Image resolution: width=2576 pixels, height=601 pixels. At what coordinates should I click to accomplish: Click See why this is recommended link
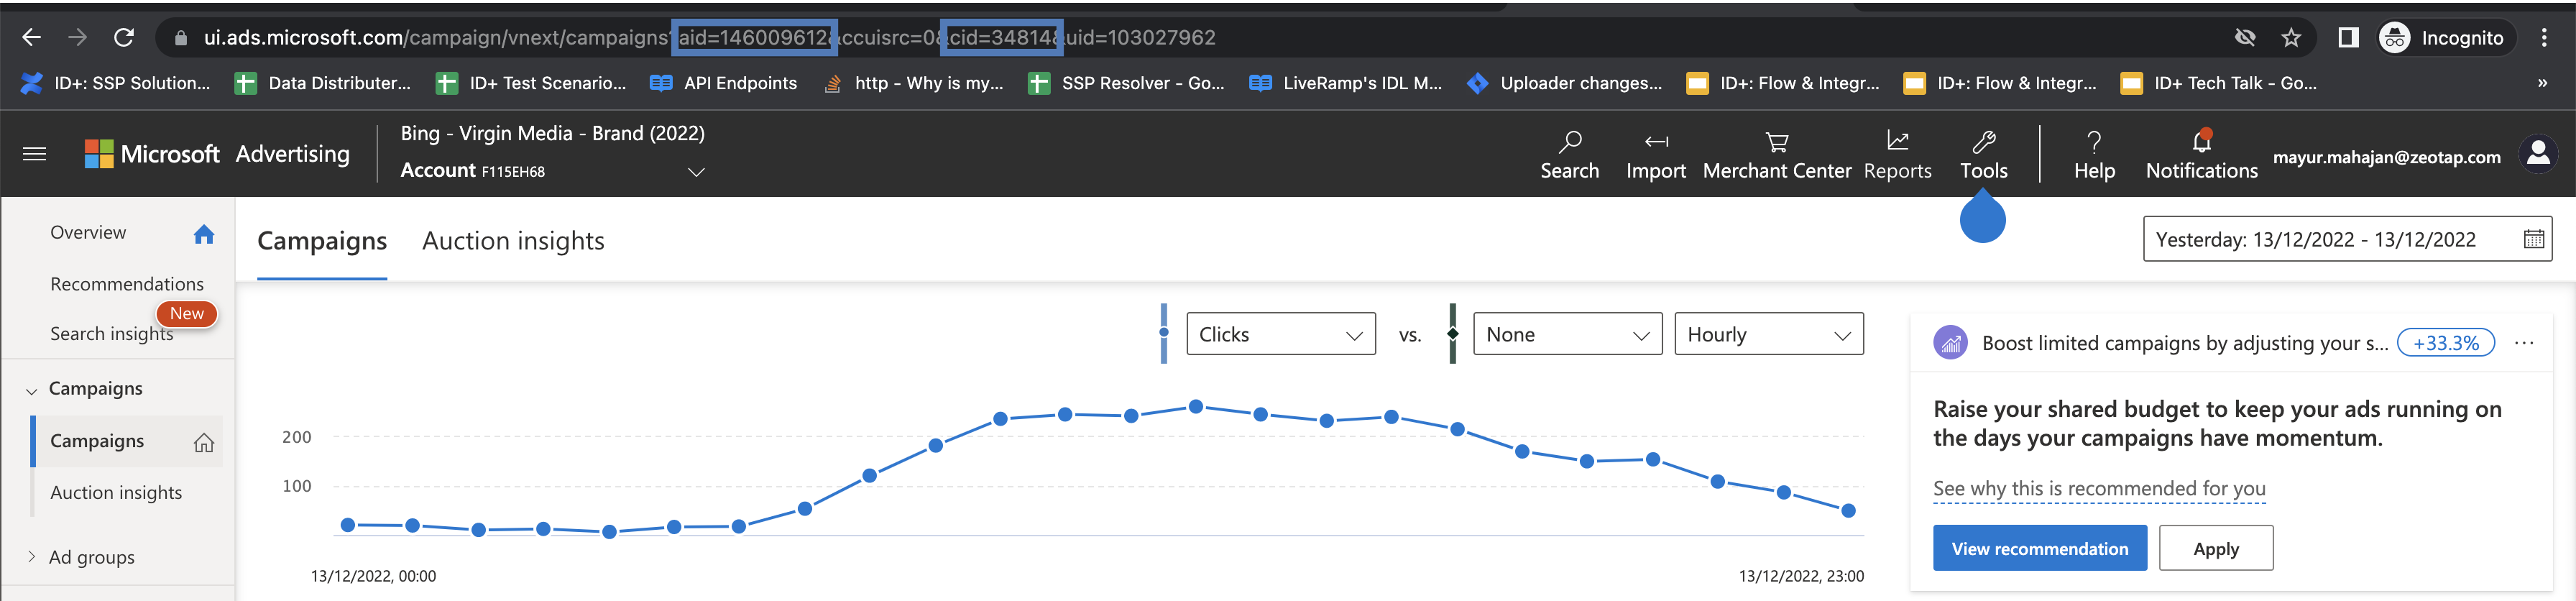(2099, 489)
